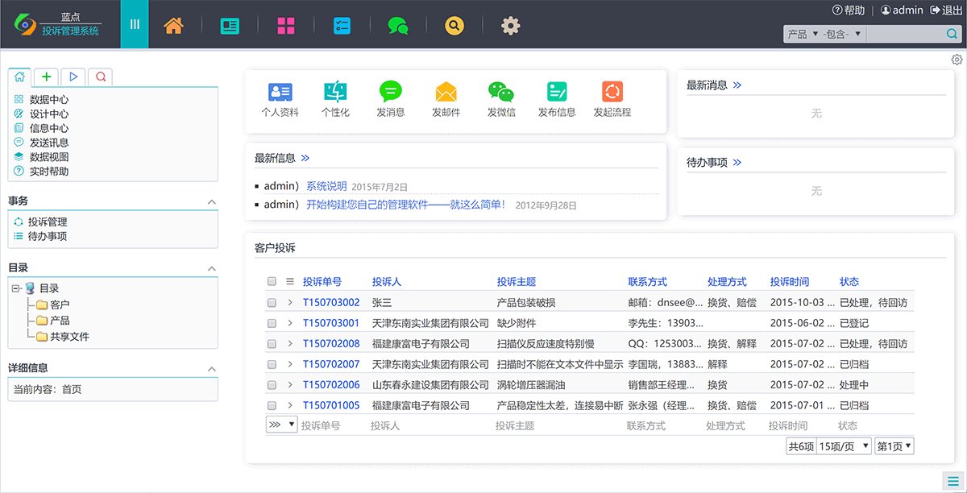Screen dimensions: 967x493
Task: Open the 发消息 quick action icon
Action: (x=391, y=93)
